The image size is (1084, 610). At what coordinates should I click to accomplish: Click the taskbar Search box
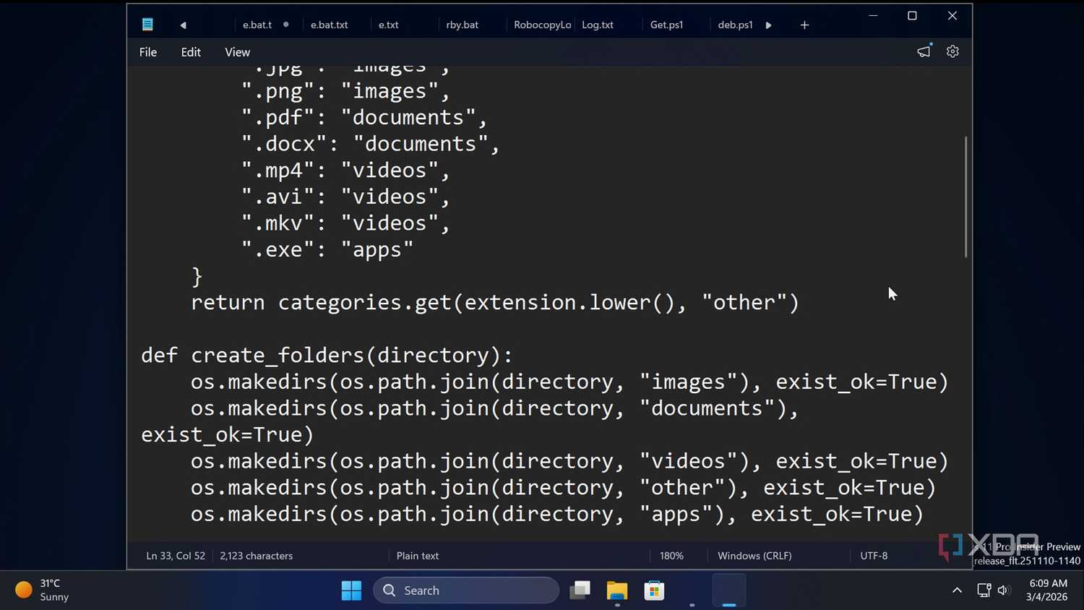click(x=466, y=590)
